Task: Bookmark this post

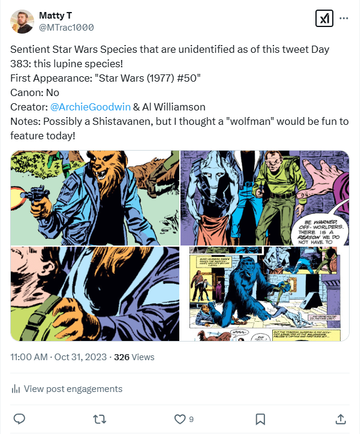Action: (260, 418)
